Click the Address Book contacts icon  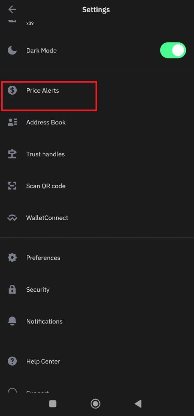point(12,122)
